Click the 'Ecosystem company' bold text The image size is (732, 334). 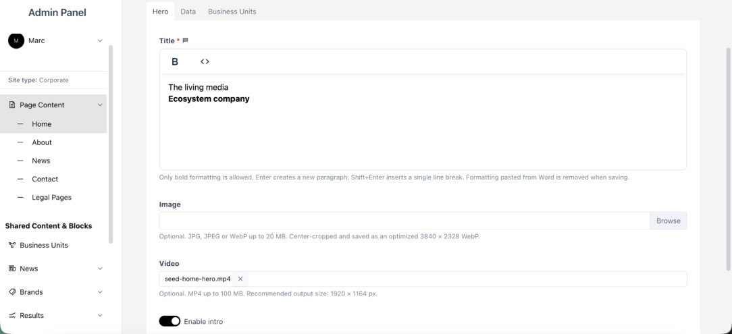click(x=209, y=99)
